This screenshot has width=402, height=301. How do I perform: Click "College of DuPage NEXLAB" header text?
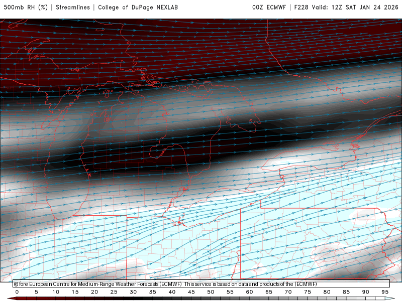click(x=138, y=7)
